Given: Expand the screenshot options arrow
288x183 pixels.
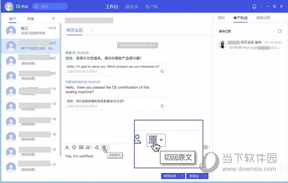Looking at the screenshot, I should click(91, 147).
